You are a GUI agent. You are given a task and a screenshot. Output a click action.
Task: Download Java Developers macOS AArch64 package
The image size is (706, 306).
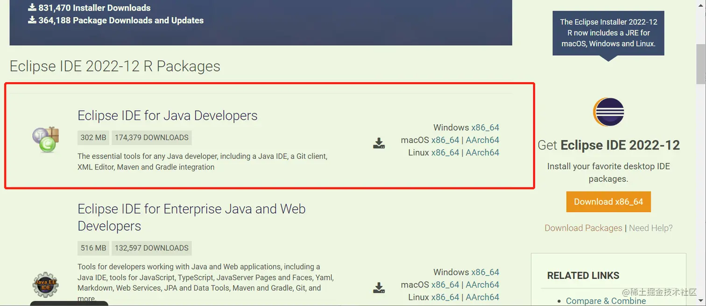pos(482,140)
